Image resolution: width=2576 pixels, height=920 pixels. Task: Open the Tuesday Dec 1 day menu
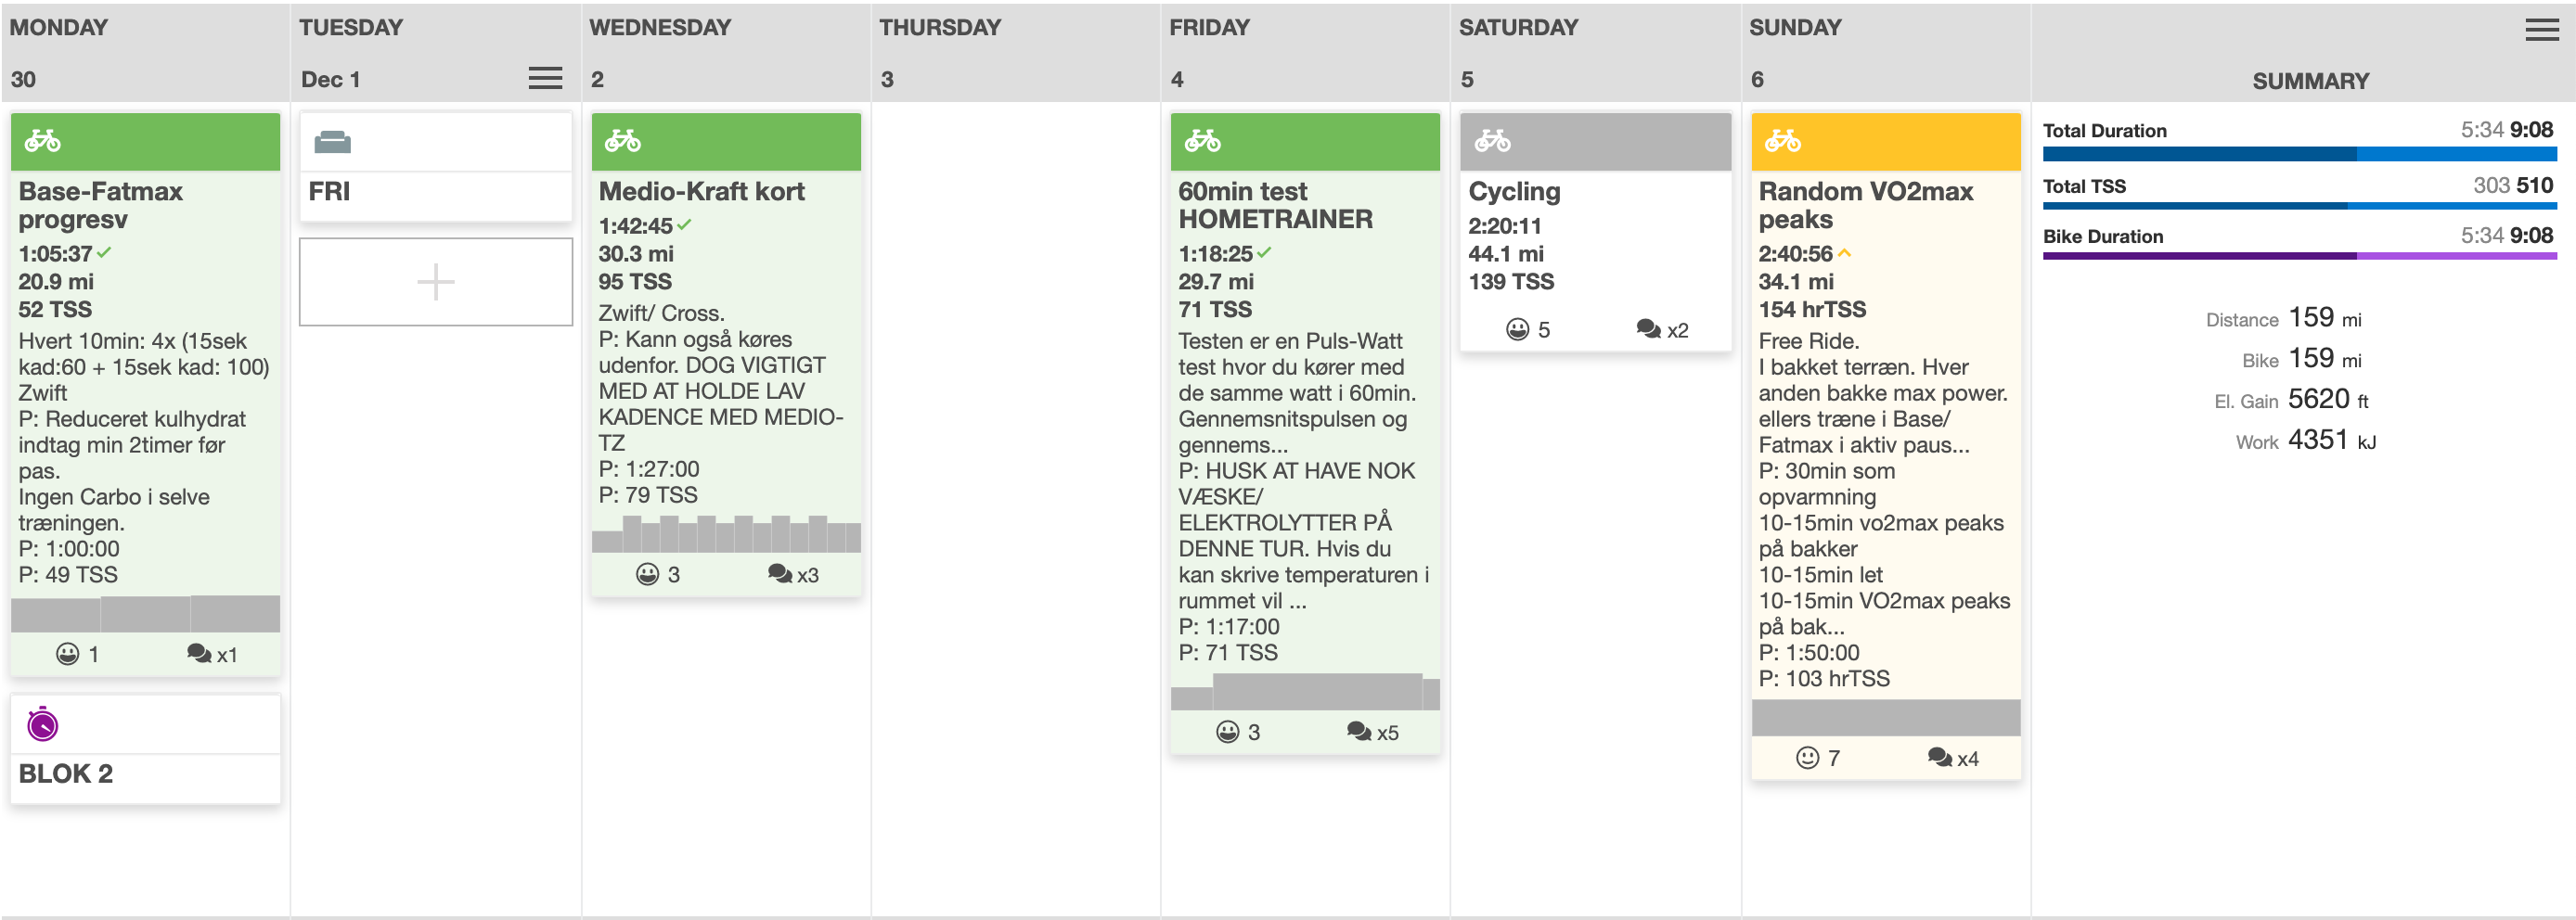coord(545,78)
